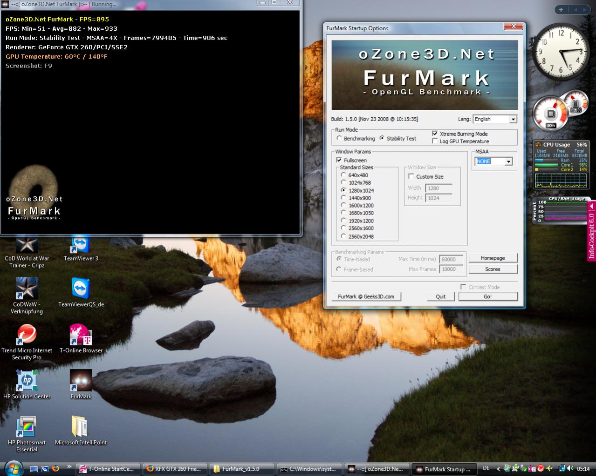Select the HP Photosmart Essential icon
This screenshot has height=476, width=596.
tap(27, 434)
